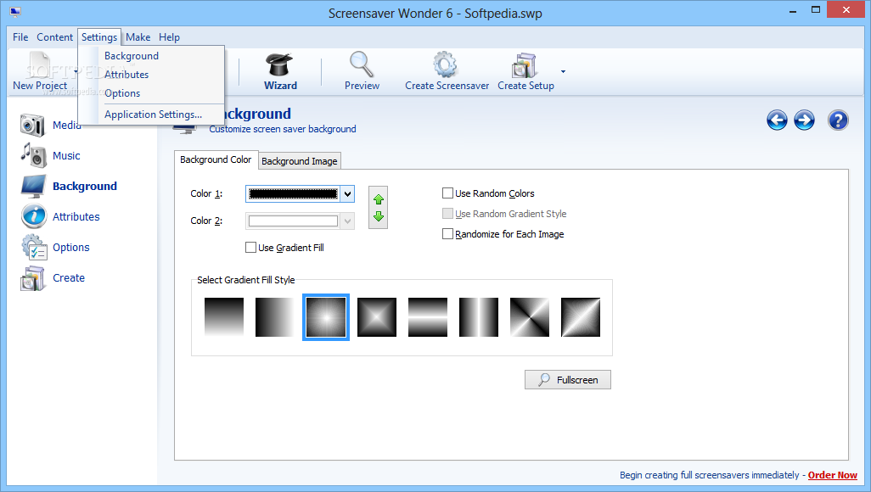The image size is (871, 492).
Task: Go back with left arrow button
Action: point(777,120)
